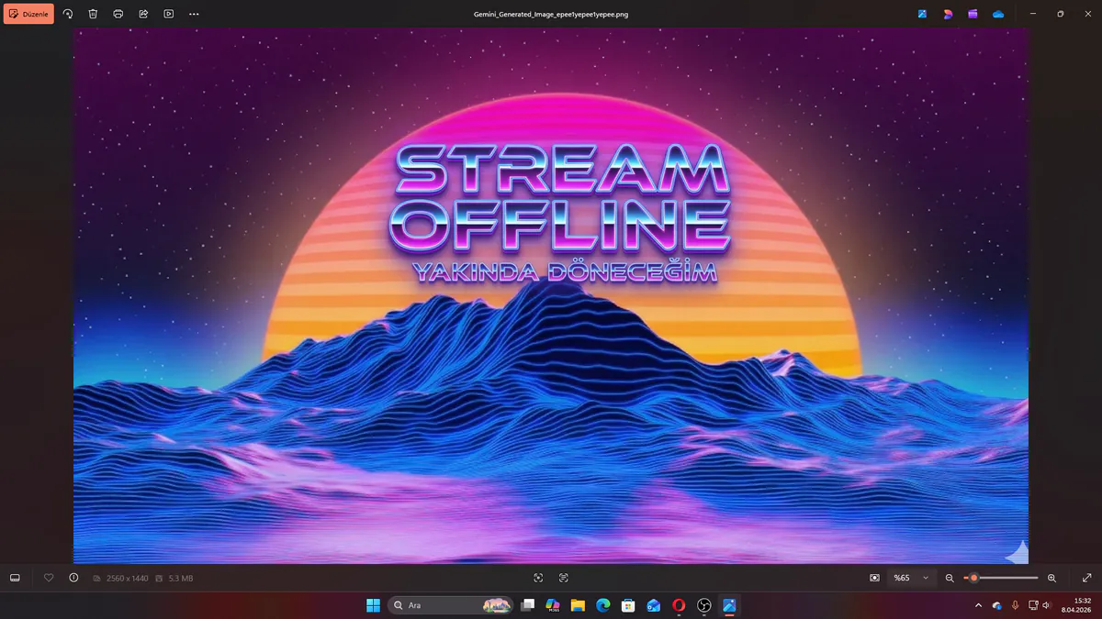
Task: Click the zoom slider track
Action: point(1001,578)
